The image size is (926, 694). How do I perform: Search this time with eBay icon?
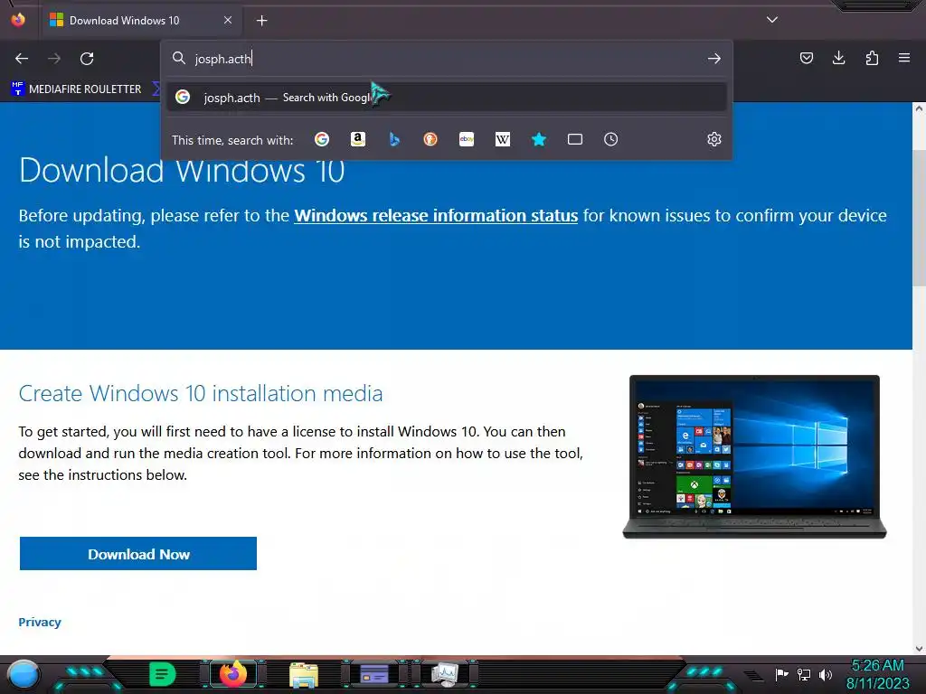467,139
